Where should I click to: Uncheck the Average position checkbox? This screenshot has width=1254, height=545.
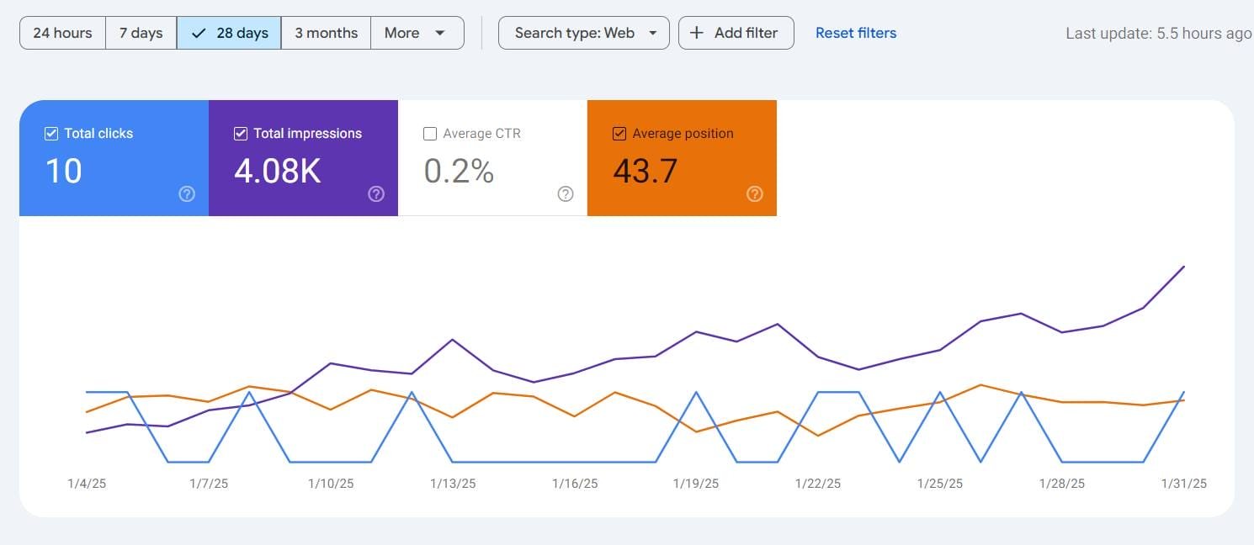click(x=619, y=134)
